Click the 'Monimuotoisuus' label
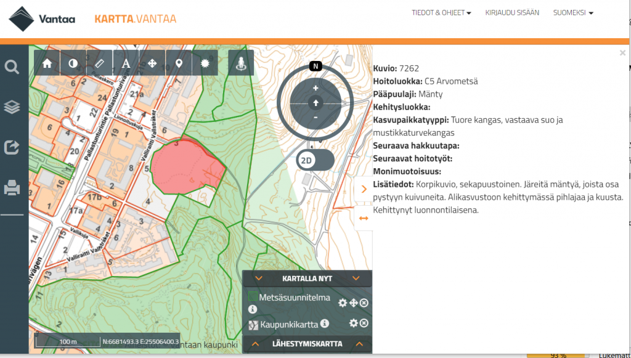Image resolution: width=631 pixels, height=358 pixels. coord(407,171)
